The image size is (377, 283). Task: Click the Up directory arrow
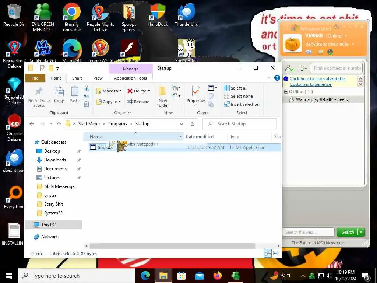tap(59, 124)
